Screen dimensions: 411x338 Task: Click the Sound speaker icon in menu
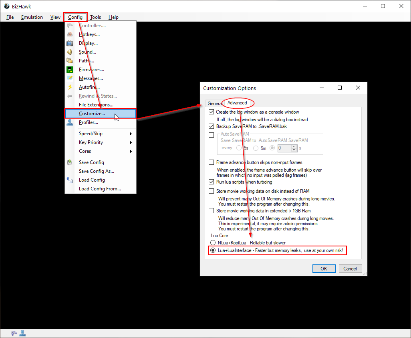(70, 52)
